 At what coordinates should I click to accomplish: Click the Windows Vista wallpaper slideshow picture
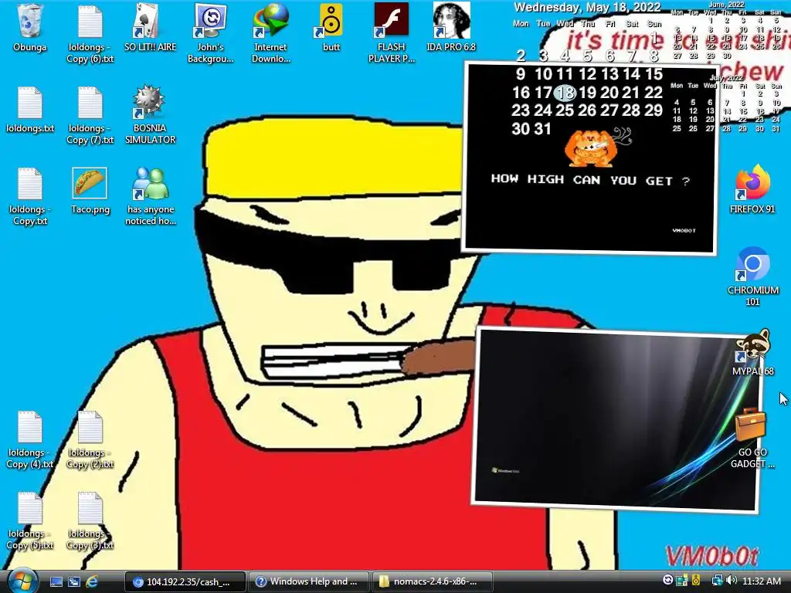point(616,419)
